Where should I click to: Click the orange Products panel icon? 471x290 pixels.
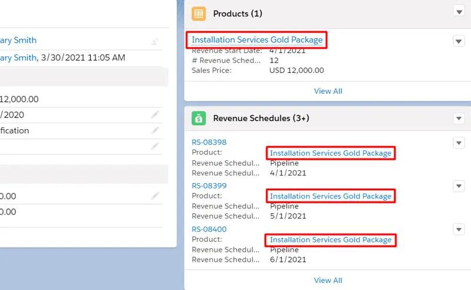pyautogui.click(x=199, y=13)
